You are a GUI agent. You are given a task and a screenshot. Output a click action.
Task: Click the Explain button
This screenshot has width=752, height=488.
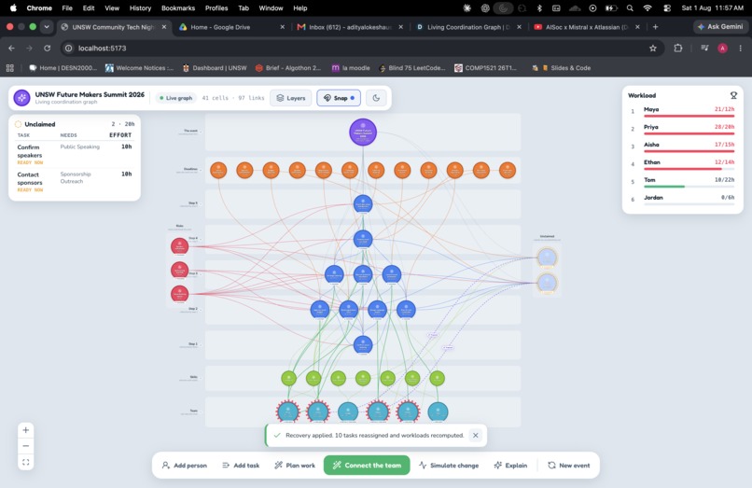(x=510, y=465)
